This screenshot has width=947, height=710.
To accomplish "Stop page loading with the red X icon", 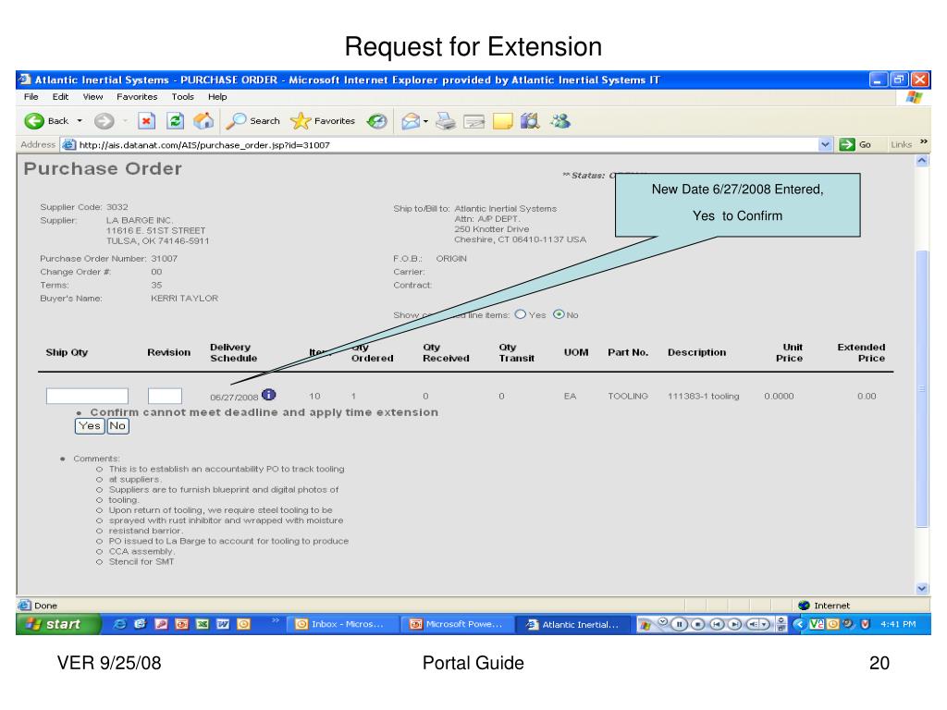I will coord(146,121).
